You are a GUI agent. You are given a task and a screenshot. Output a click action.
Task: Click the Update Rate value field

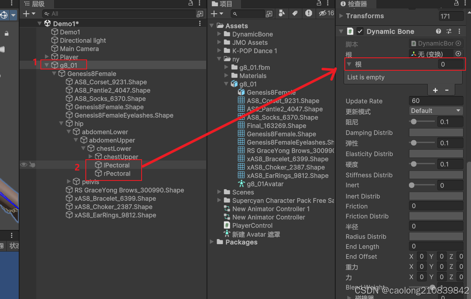point(436,101)
